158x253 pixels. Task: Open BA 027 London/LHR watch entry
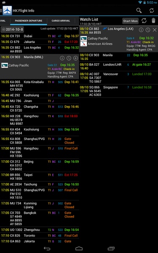click(x=118, y=67)
